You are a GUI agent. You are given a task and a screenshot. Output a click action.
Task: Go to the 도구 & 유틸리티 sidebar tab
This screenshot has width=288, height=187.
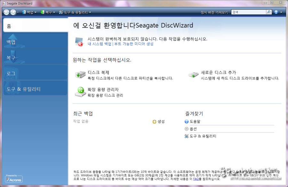[x=36, y=89]
